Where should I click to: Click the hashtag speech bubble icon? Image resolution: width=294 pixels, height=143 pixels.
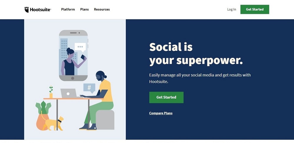[x=89, y=88]
